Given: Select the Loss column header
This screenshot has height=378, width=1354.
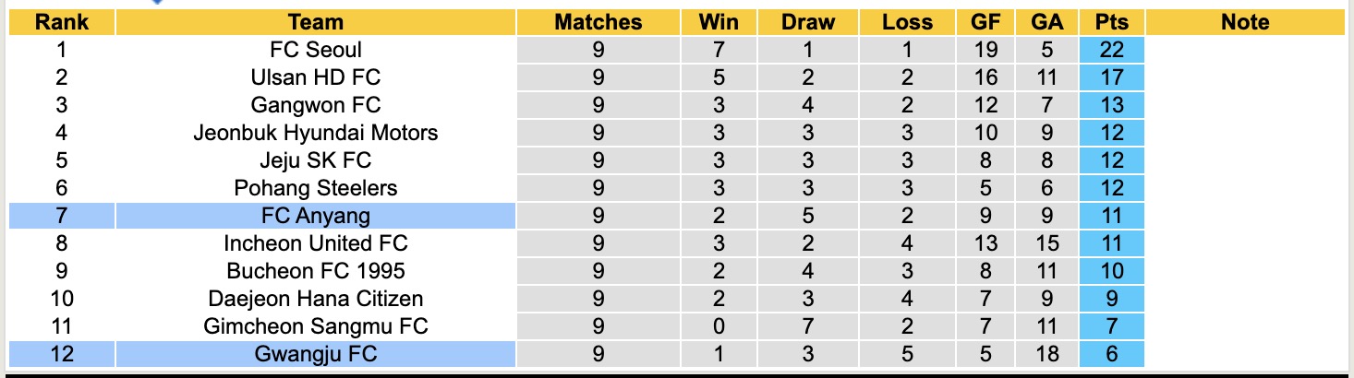Looking at the screenshot, I should (x=907, y=22).
